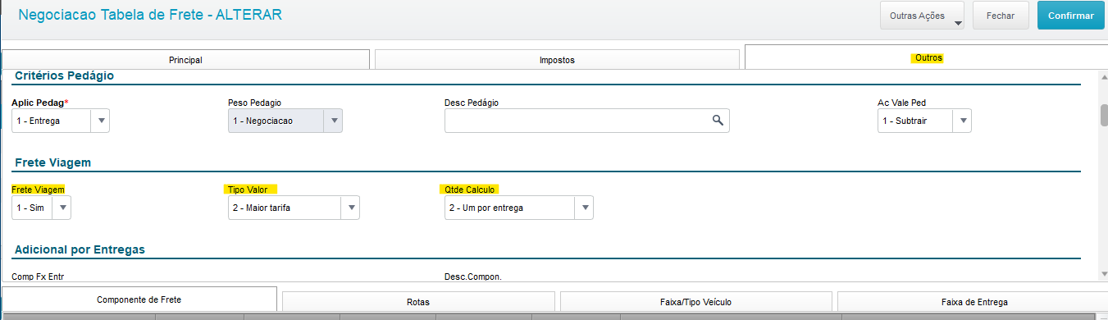
Task: Click the Adicional por Entregas heading
Action: 80,249
